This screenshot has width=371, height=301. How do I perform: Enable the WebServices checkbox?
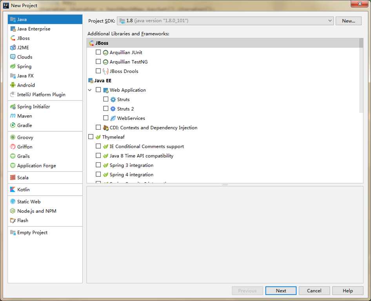pyautogui.click(x=106, y=118)
